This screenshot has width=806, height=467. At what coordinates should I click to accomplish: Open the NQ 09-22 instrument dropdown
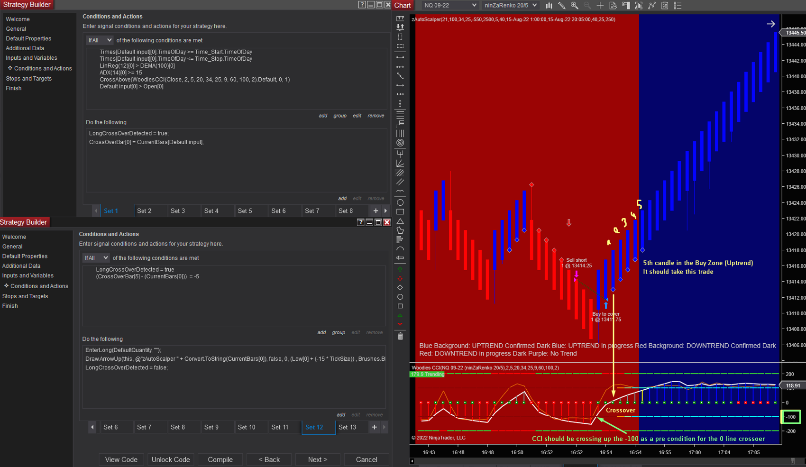tap(450, 5)
